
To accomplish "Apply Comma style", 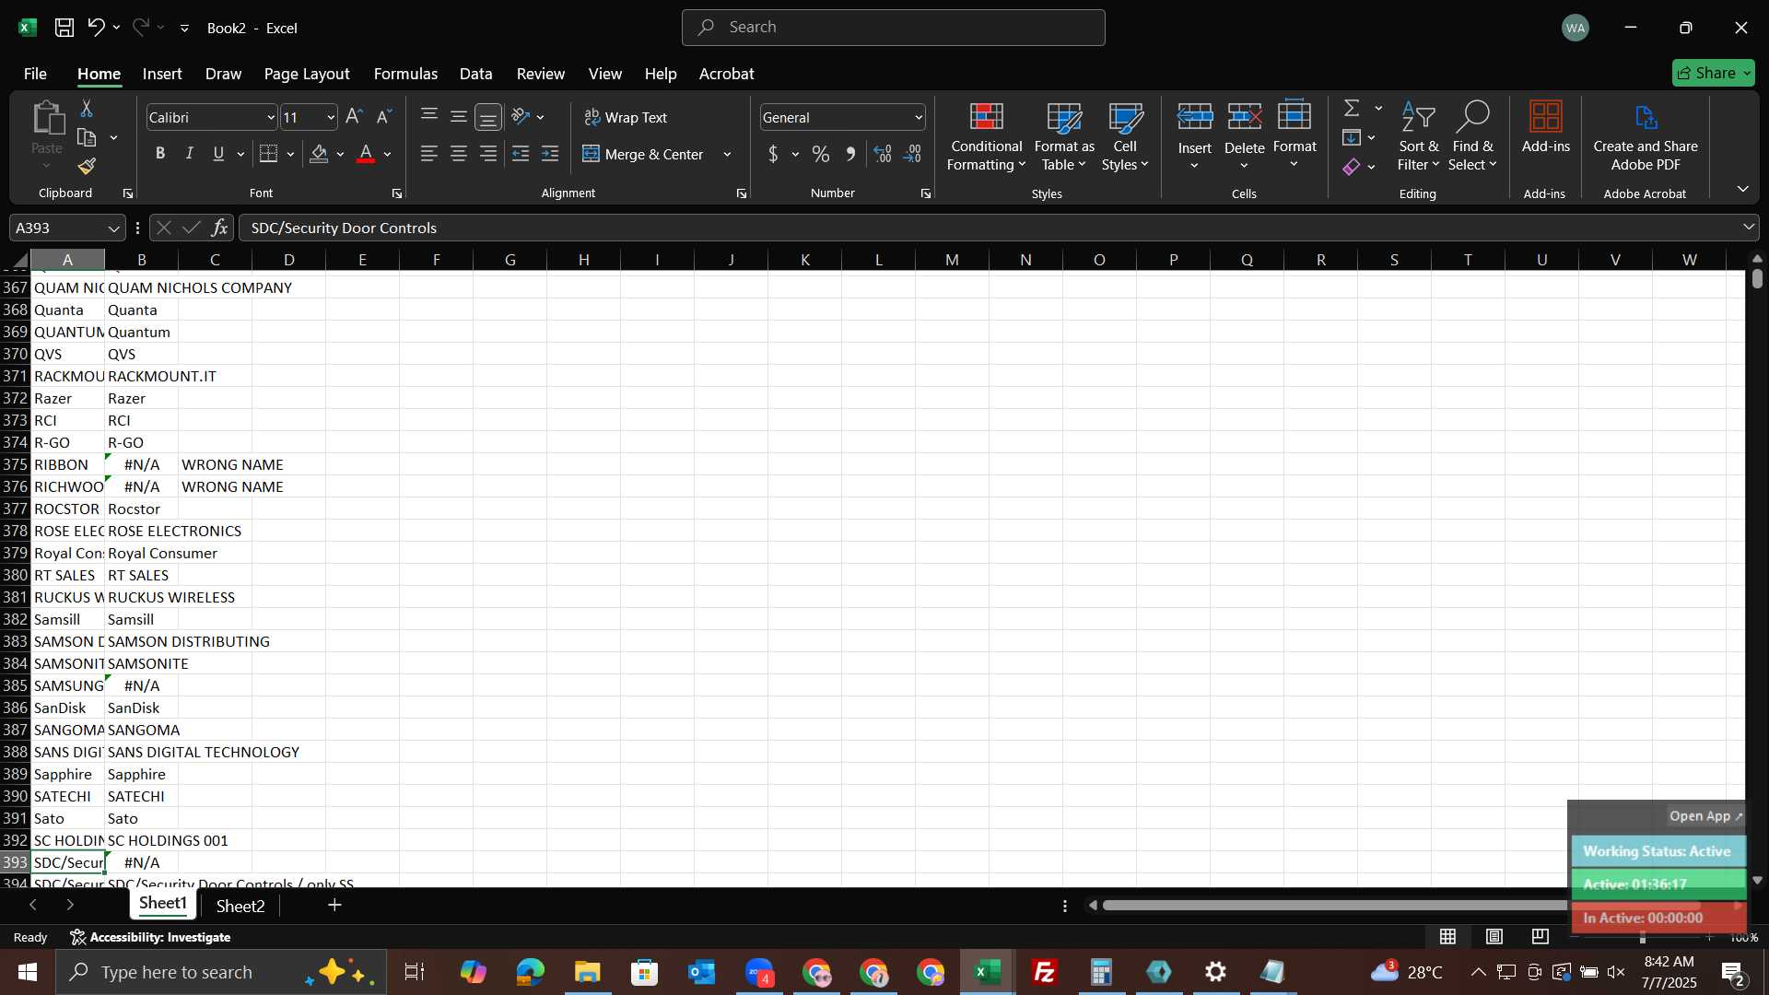I will tap(850, 154).
